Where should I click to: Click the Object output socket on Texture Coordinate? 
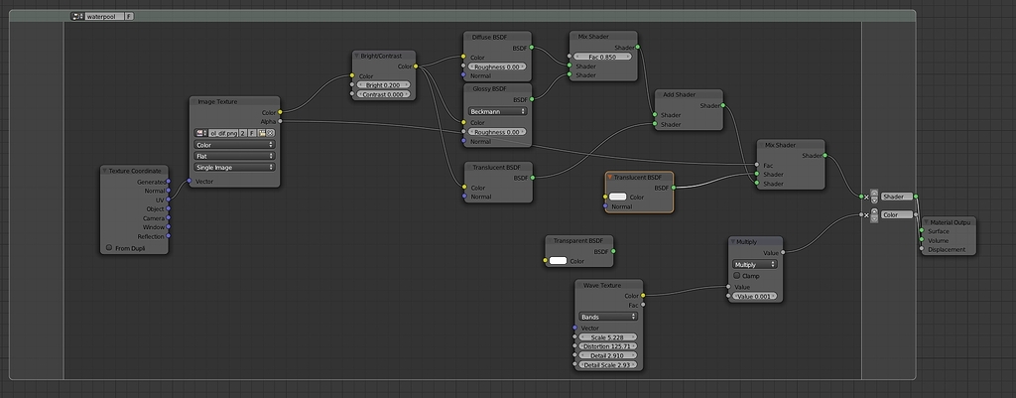(169, 209)
